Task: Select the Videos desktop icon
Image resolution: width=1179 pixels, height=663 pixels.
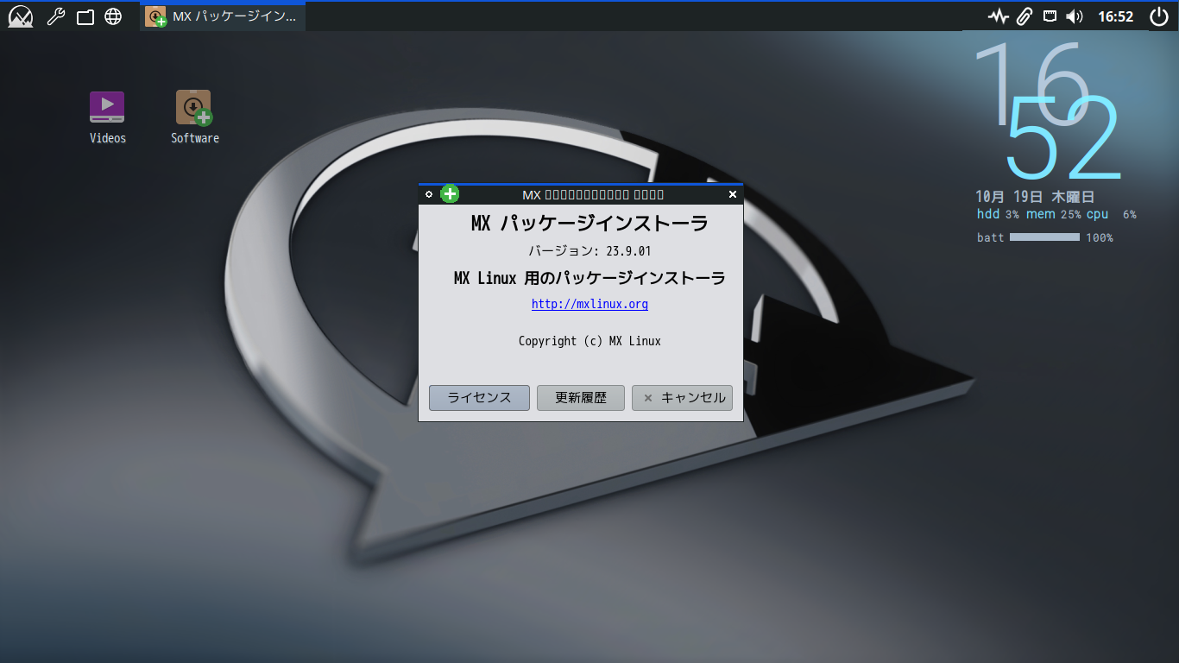Action: [x=107, y=117]
